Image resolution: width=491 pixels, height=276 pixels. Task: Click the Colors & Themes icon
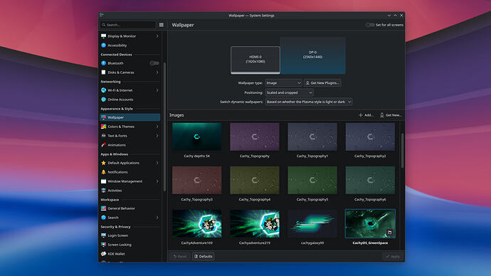pos(103,127)
